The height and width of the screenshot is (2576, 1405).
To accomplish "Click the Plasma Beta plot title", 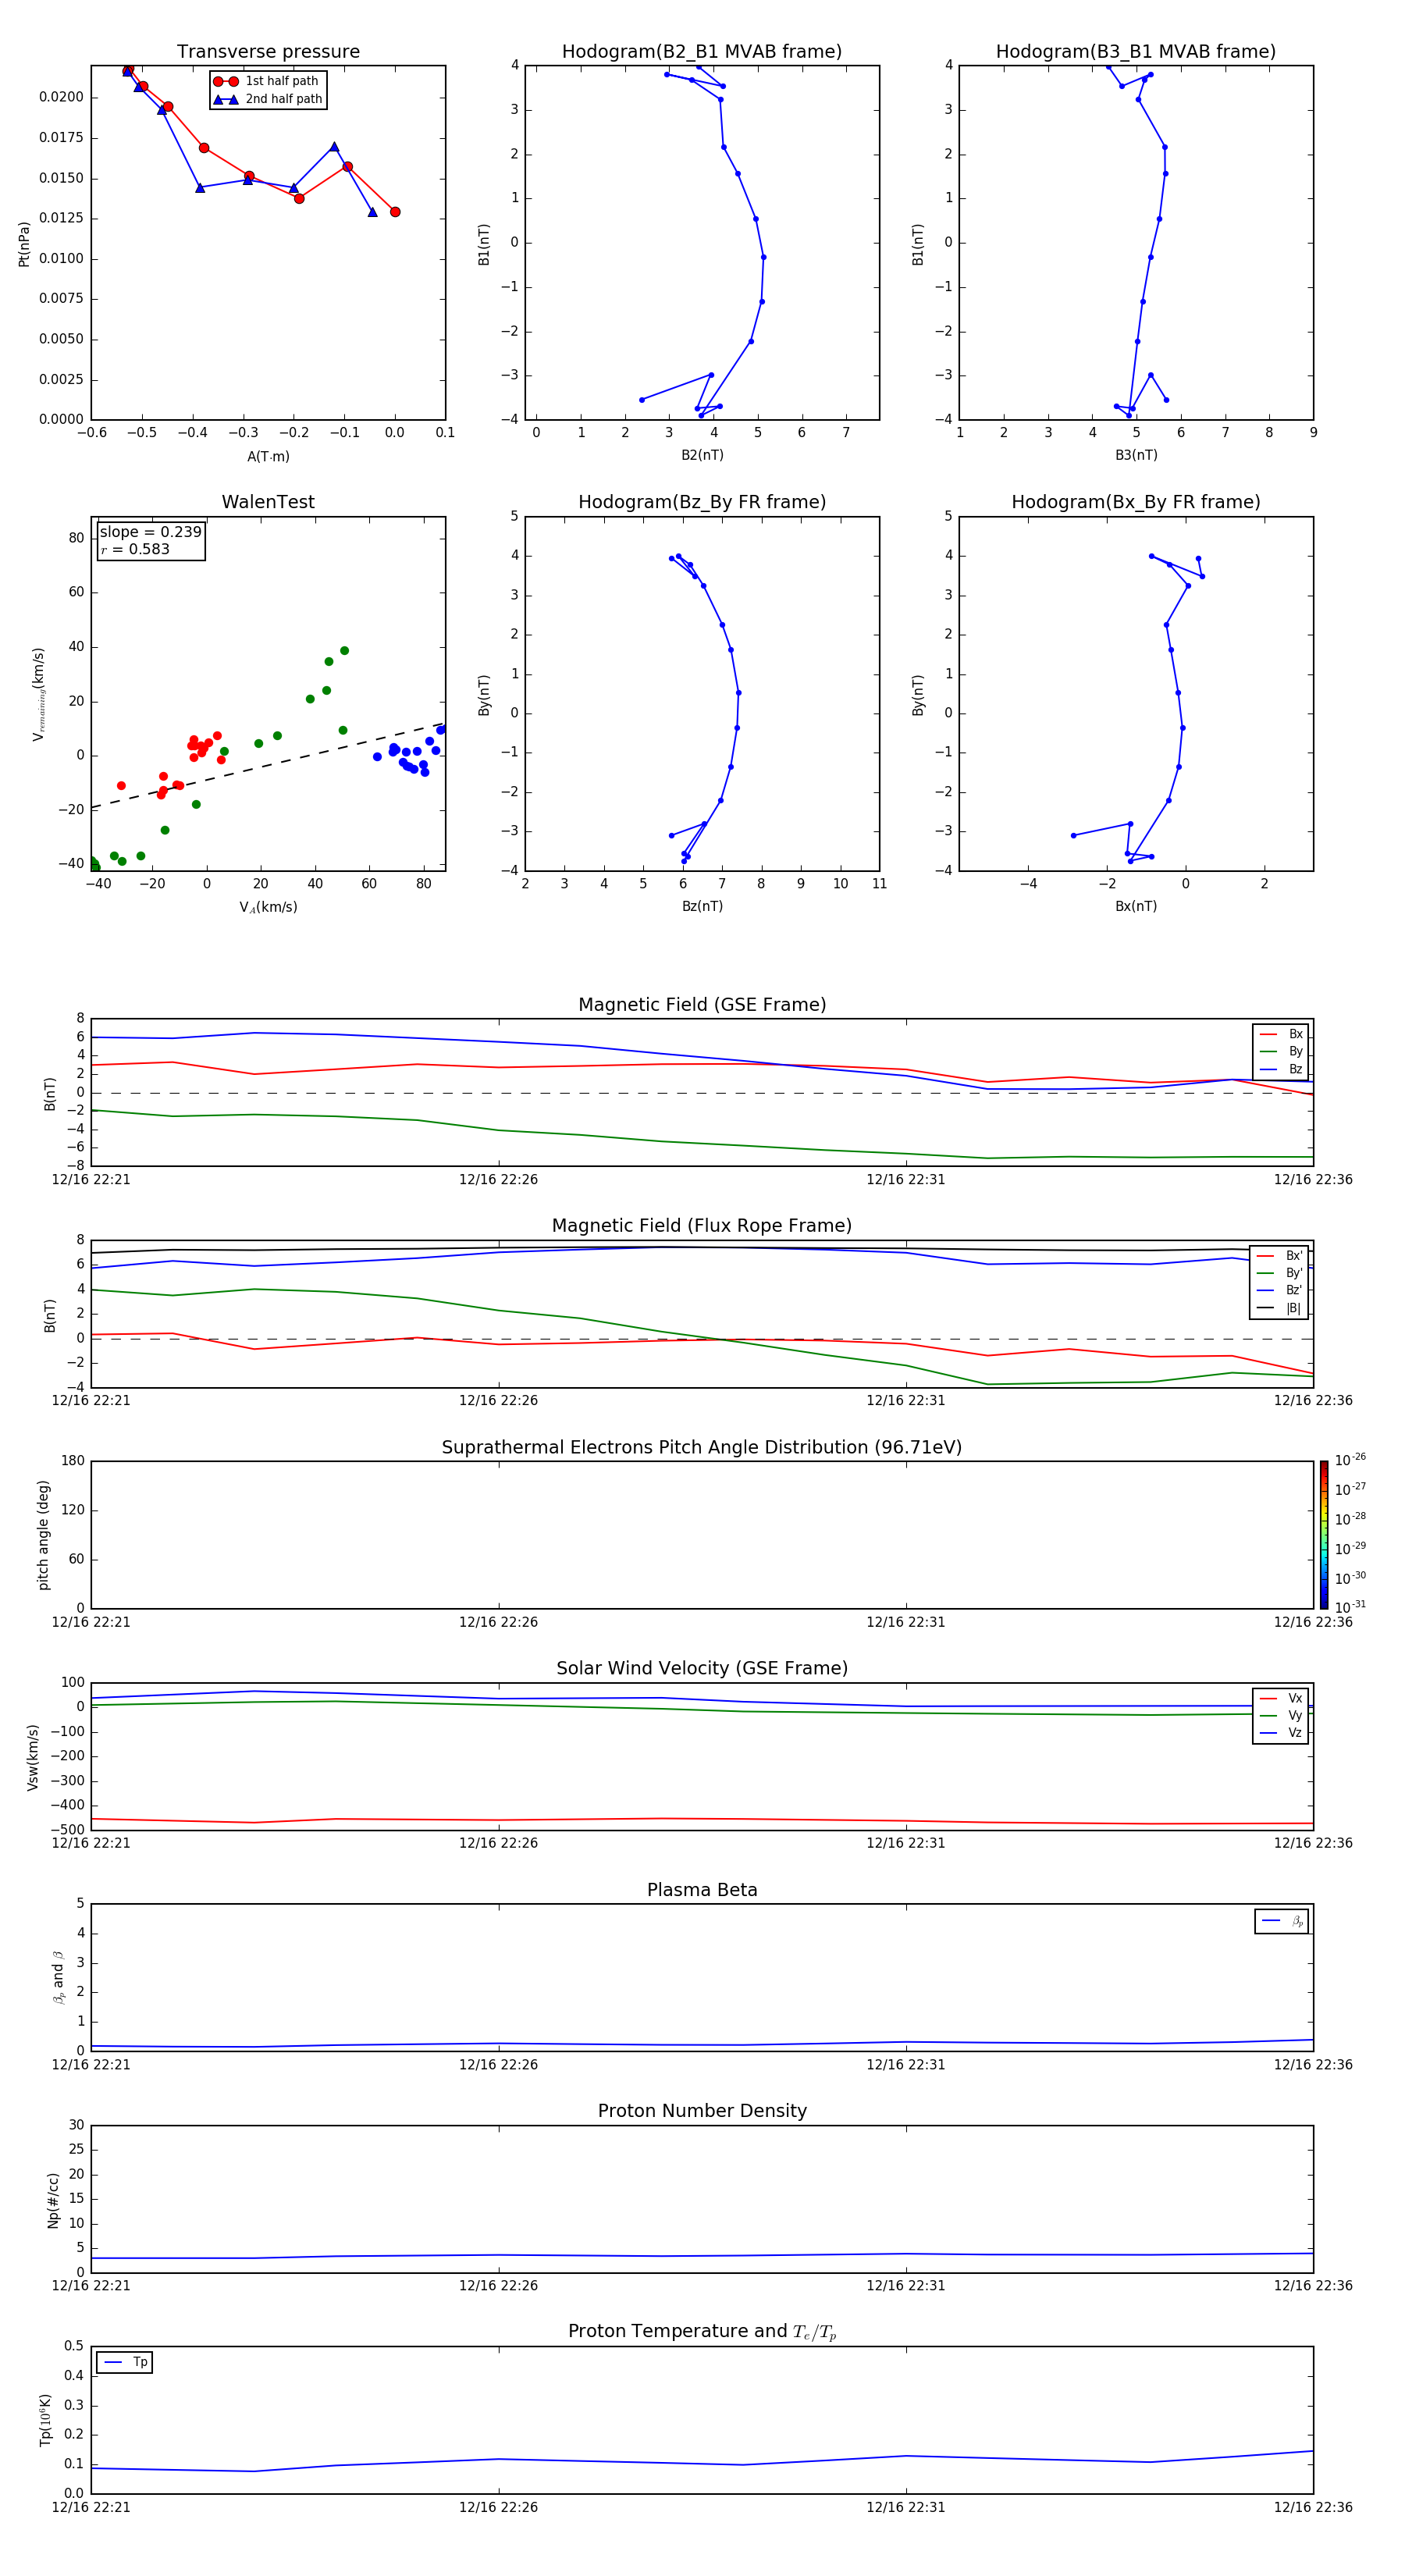I will click(702, 1890).
